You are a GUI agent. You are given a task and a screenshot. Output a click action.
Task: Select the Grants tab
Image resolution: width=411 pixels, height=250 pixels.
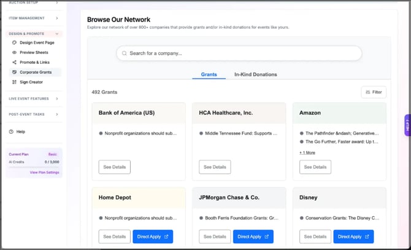(209, 74)
